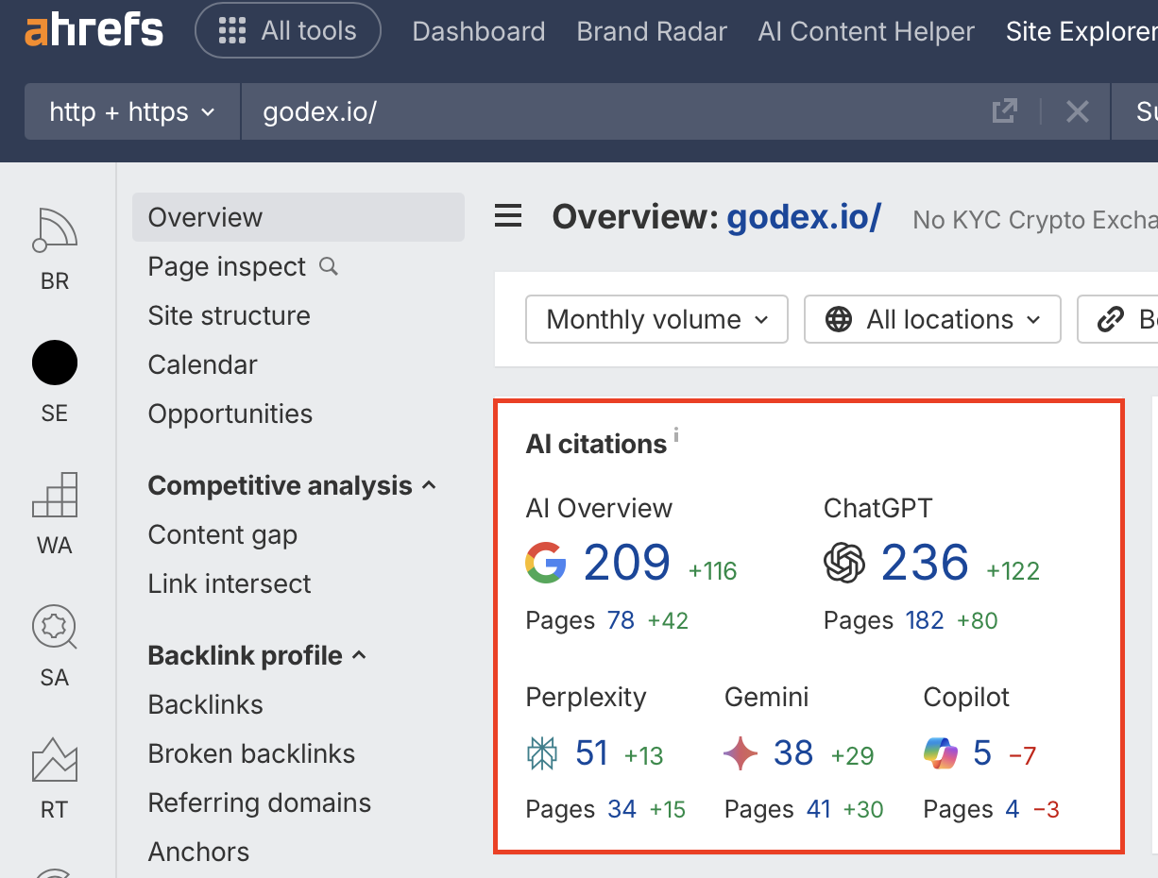Open the WA sidebar icon
Image resolution: width=1158 pixels, height=878 pixels.
click(55, 513)
